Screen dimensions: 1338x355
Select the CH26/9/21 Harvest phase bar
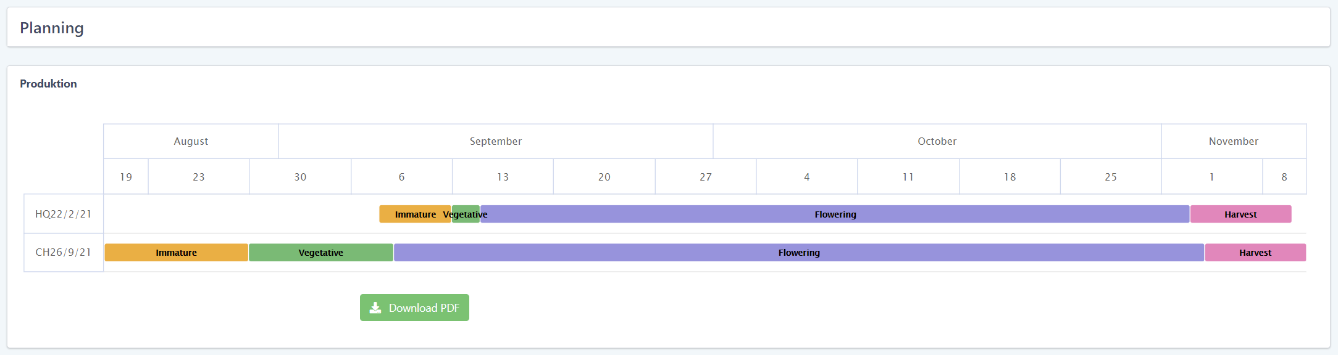tap(1255, 253)
